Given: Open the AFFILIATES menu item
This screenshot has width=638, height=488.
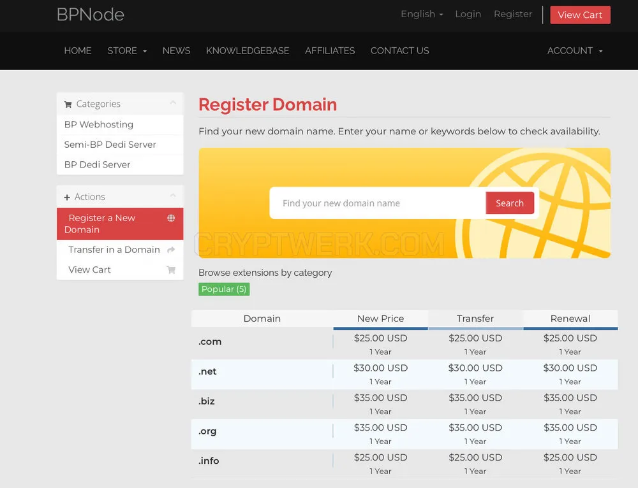Looking at the screenshot, I should 330,51.
